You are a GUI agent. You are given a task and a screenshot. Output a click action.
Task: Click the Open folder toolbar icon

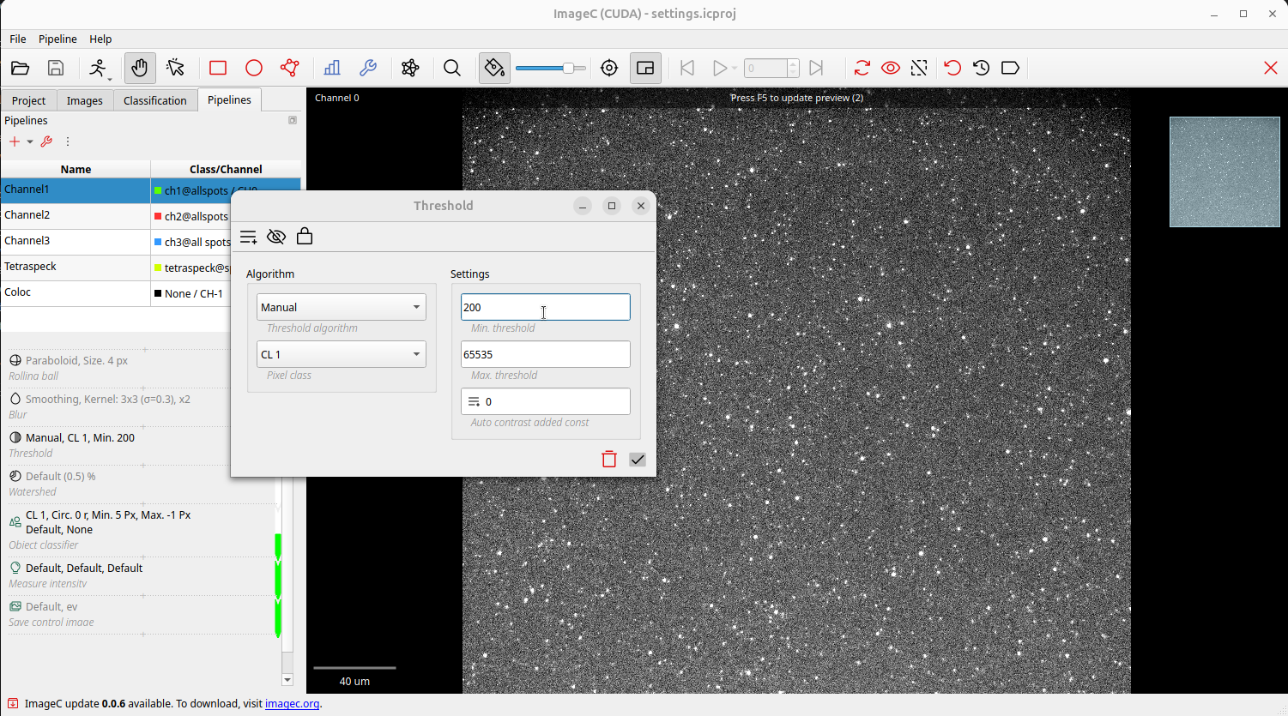pos(20,68)
